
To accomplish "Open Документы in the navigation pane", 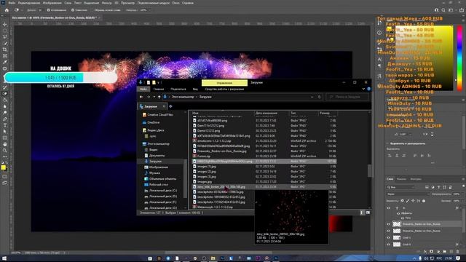I will [x=157, y=155].
